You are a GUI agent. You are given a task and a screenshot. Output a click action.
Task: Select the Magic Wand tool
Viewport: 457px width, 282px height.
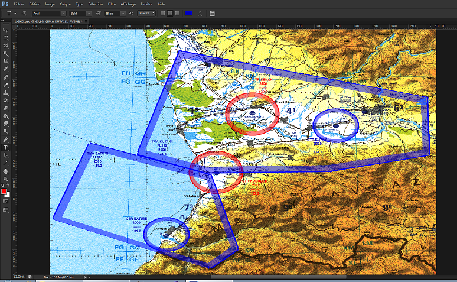tap(5, 54)
